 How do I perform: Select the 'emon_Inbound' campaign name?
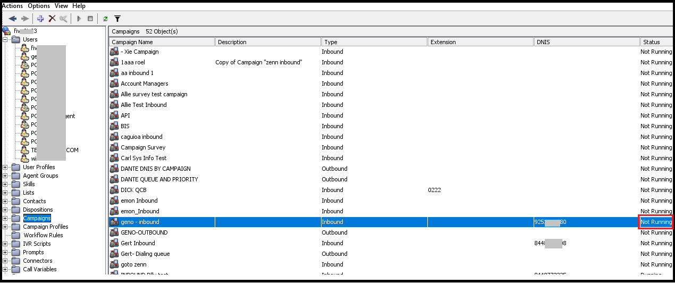[x=140, y=211]
